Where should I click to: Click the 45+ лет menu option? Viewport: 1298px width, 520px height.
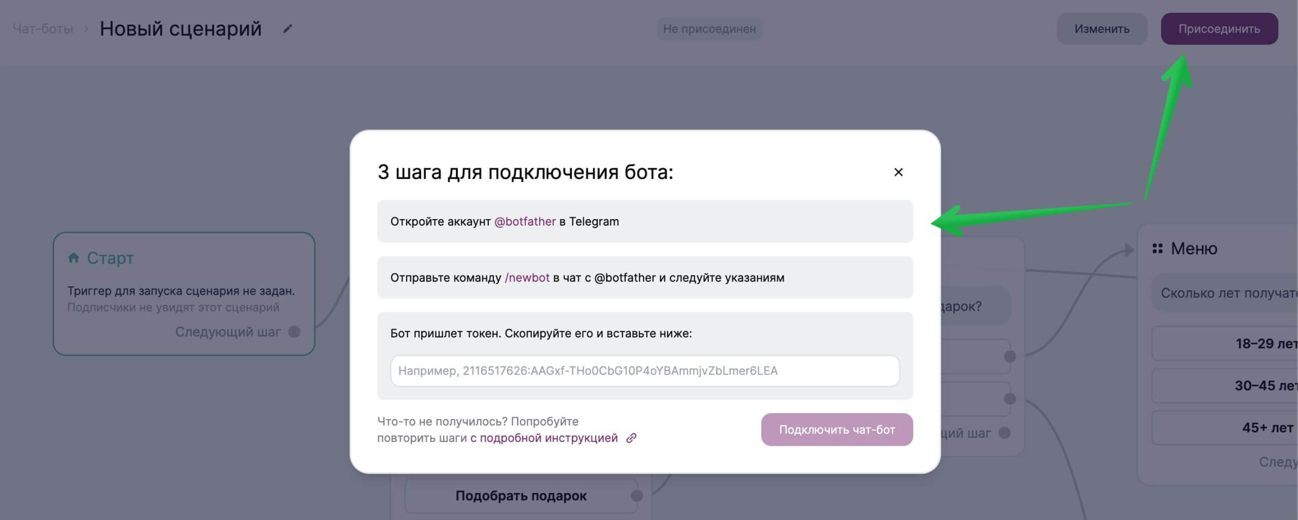1224,428
